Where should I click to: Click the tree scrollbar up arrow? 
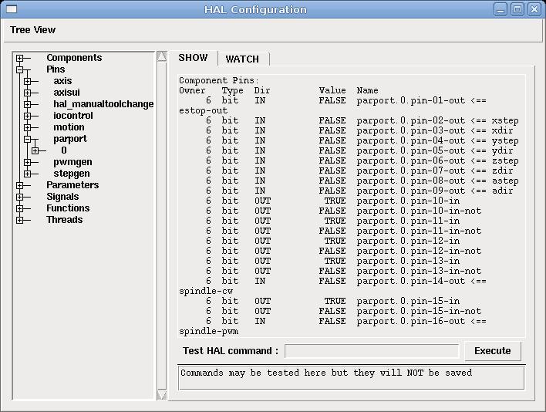pyautogui.click(x=162, y=56)
